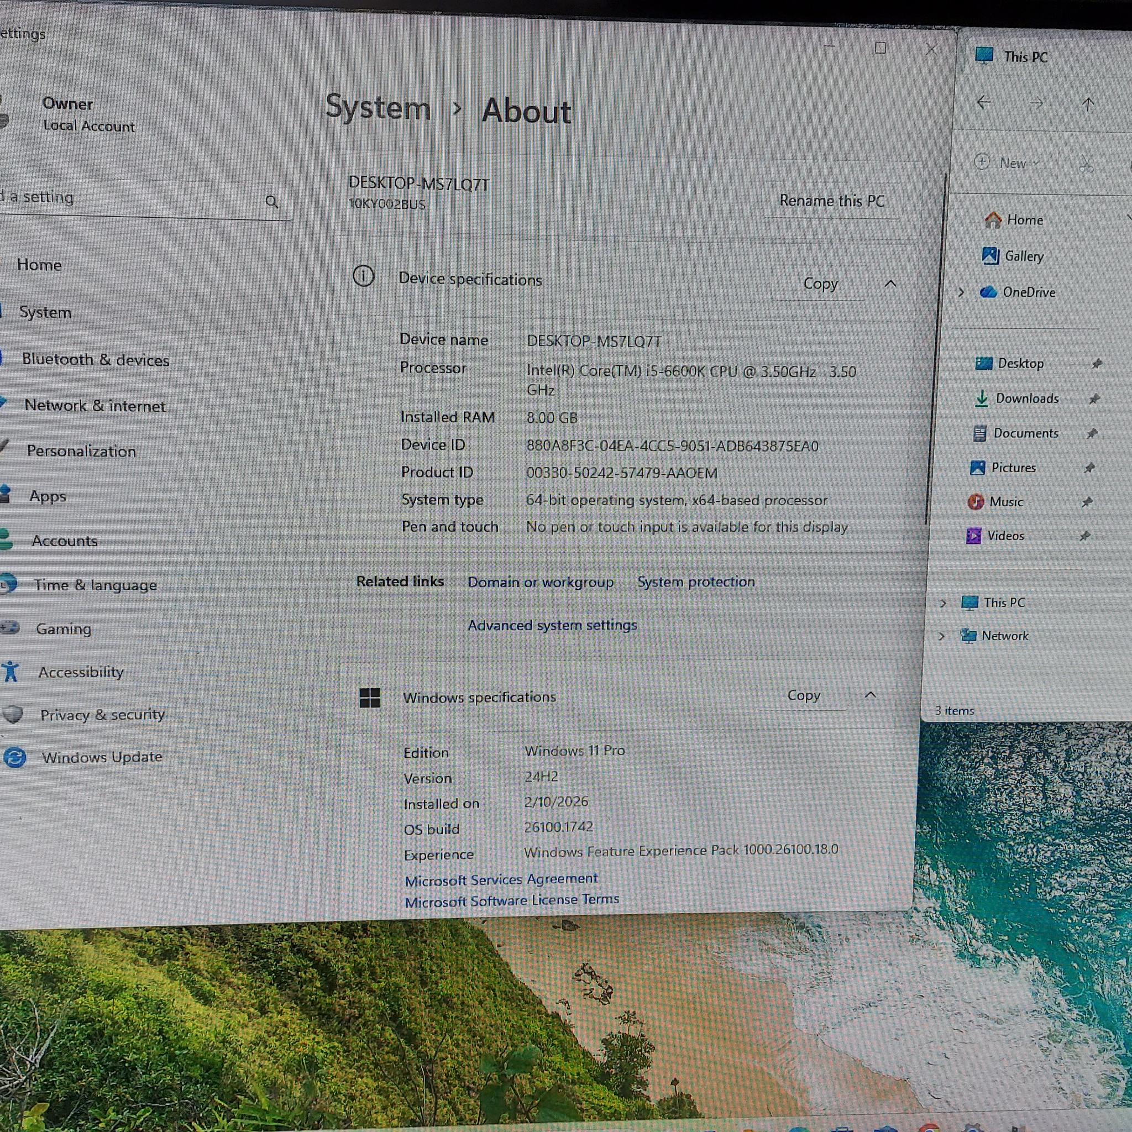The image size is (1132, 1132).
Task: Click the Rename this PC button
Action: click(x=831, y=201)
